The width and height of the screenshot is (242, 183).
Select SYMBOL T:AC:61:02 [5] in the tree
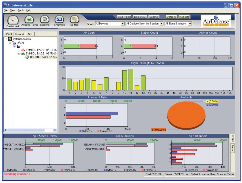pyautogui.click(x=41, y=54)
